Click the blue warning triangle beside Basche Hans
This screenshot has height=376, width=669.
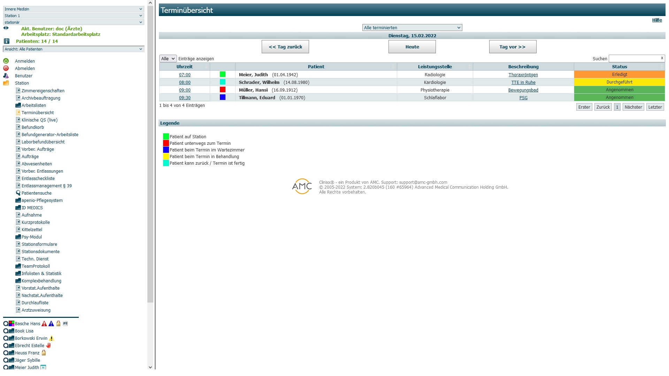point(51,324)
